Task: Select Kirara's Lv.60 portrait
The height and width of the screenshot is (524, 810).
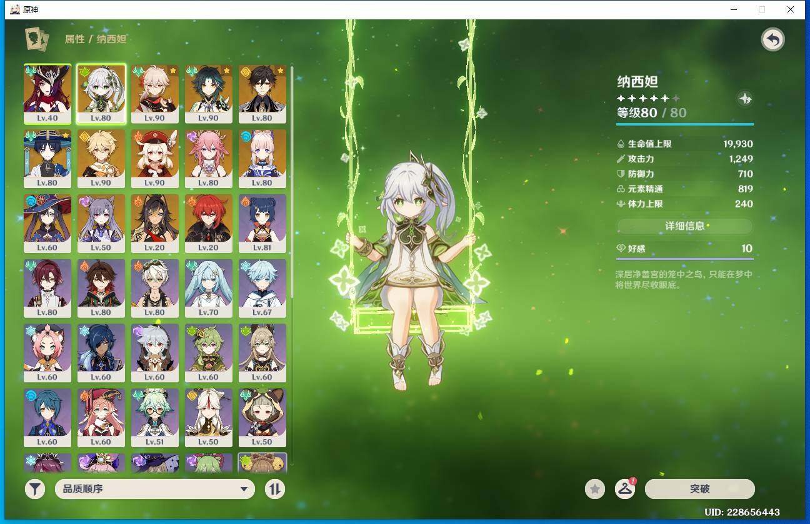Action: (262, 353)
